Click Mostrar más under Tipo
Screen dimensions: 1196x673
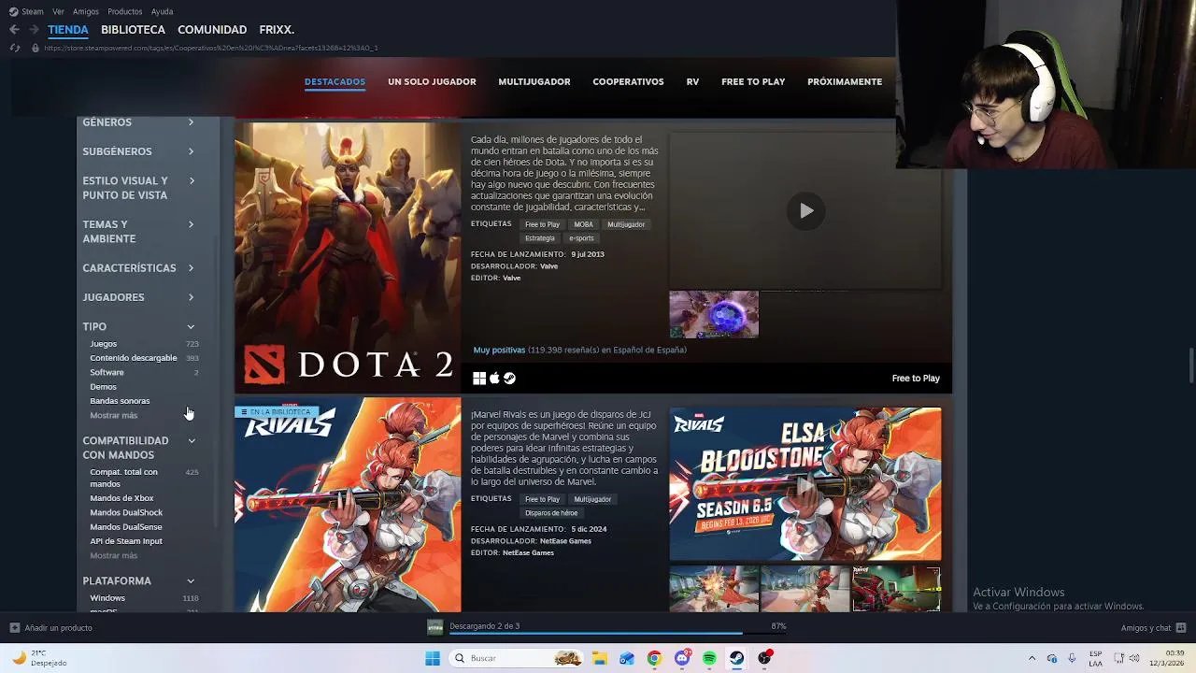pyautogui.click(x=113, y=415)
